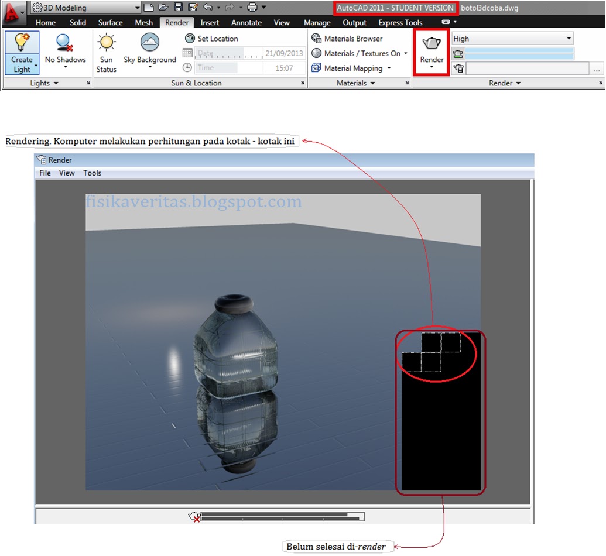The height and width of the screenshot is (556, 606).
Task: Click the Set Location globe icon
Action: tap(189, 38)
